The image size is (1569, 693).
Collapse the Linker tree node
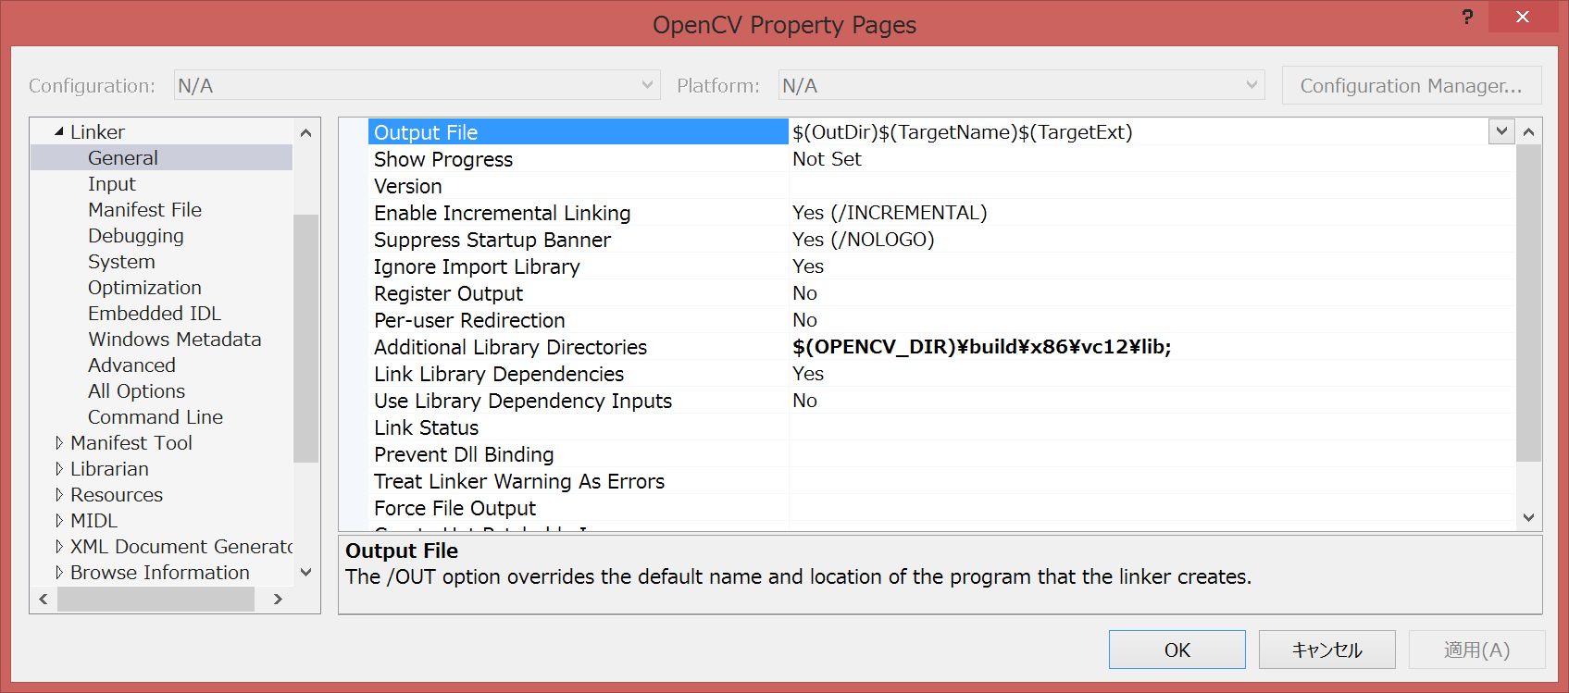(x=59, y=131)
